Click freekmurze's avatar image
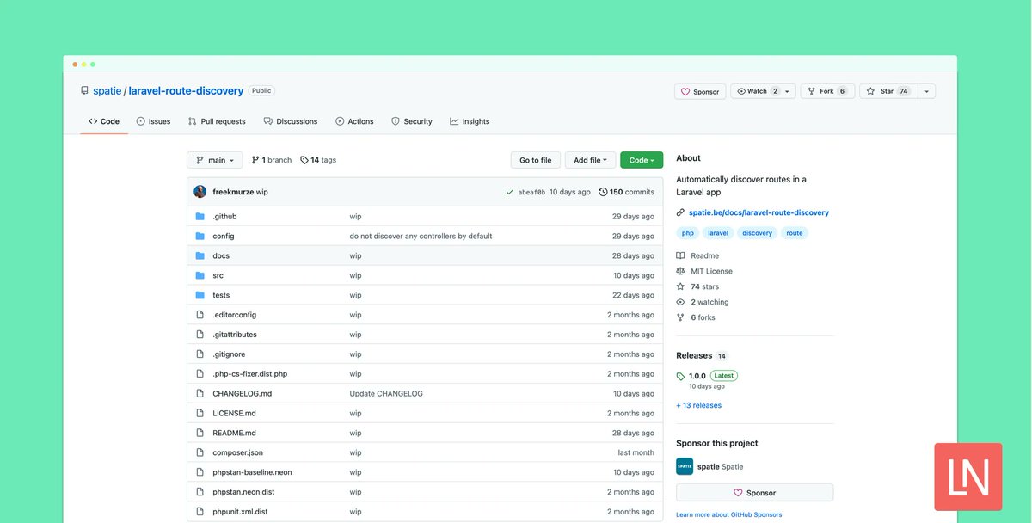Screen dimensions: 1032x523 point(200,192)
